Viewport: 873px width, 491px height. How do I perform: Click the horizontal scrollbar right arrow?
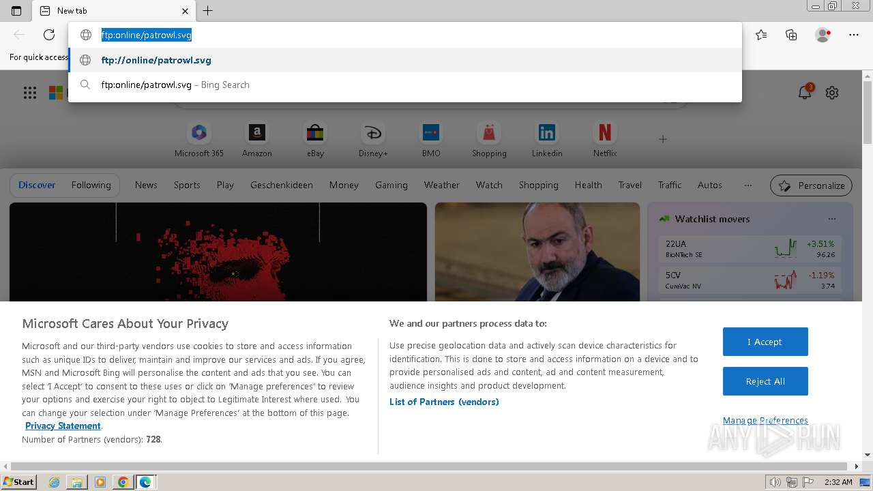point(857,466)
